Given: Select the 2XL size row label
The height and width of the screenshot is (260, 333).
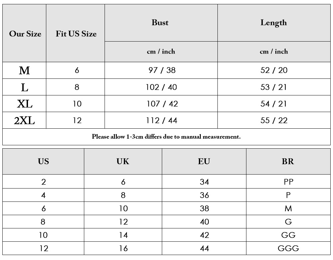Looking at the screenshot, I should click(24, 120).
